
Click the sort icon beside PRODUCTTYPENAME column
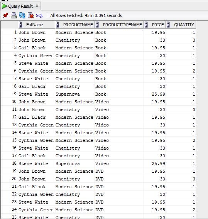tap(97, 25)
